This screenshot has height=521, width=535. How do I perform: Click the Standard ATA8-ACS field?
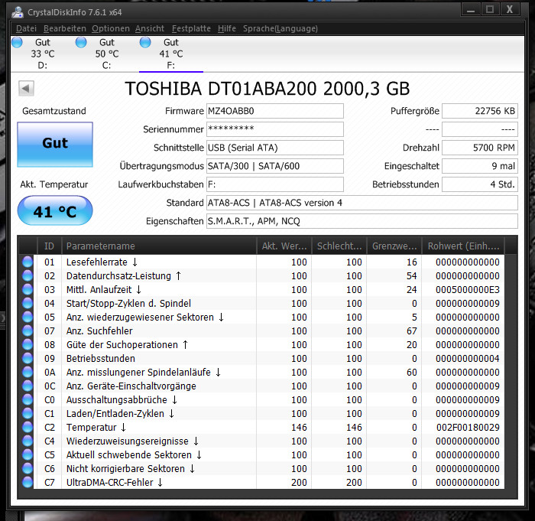click(x=362, y=203)
